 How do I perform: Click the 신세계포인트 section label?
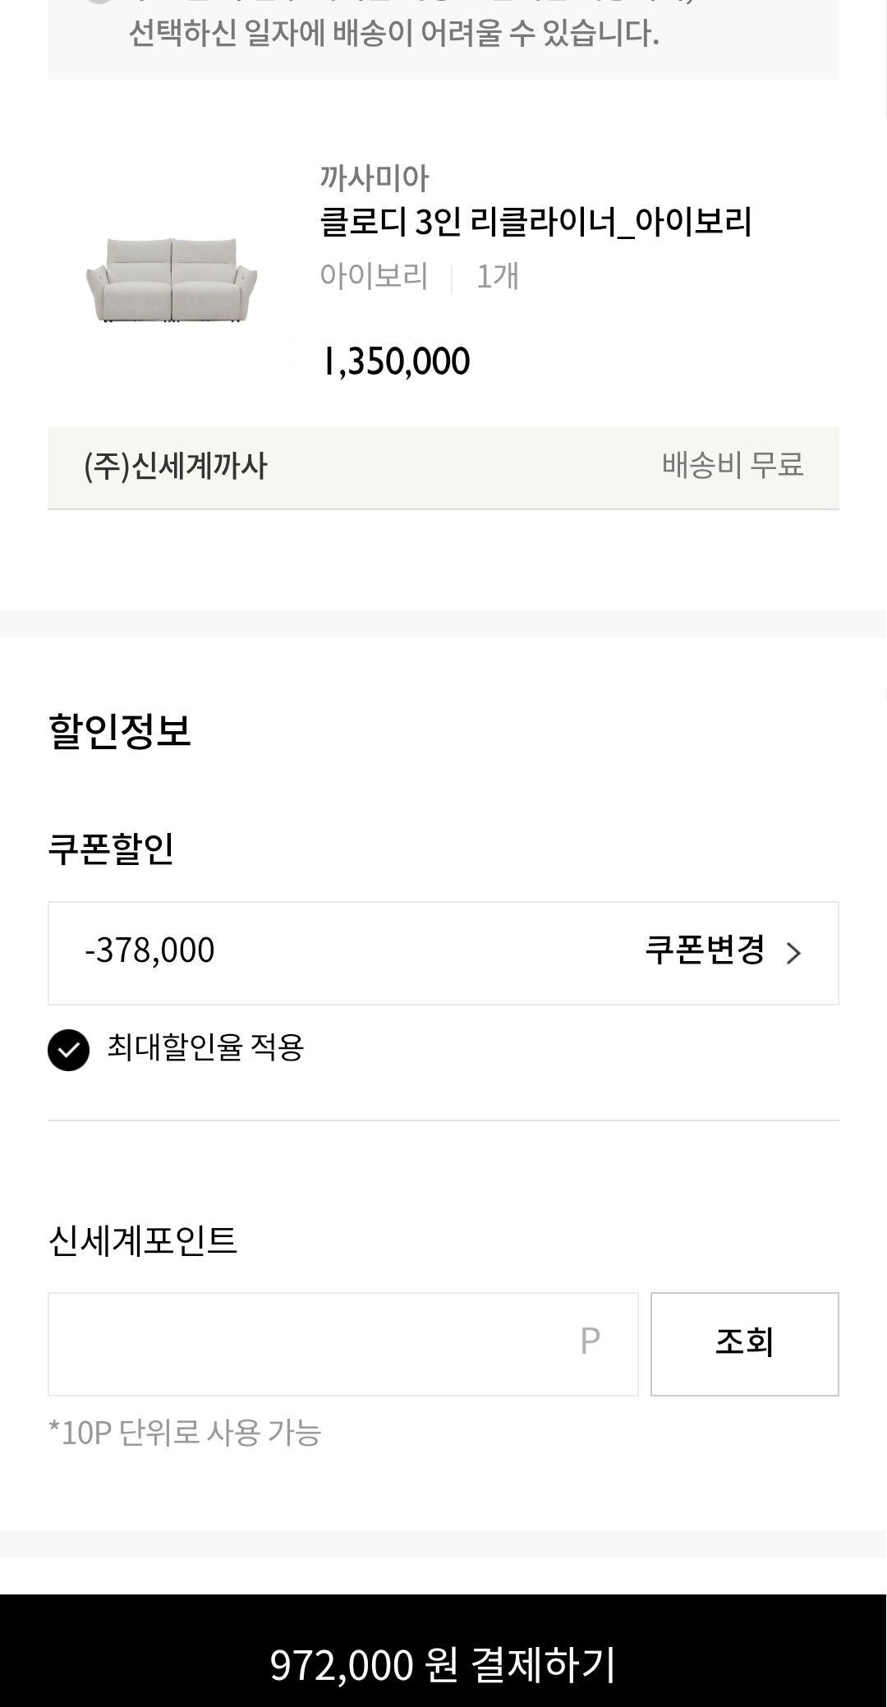coord(143,1240)
